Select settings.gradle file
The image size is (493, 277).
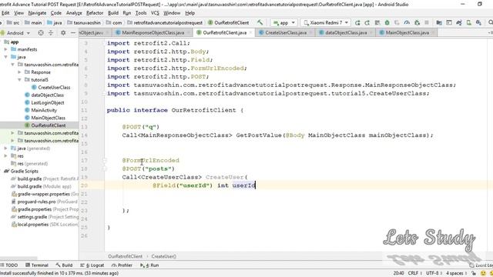tap(32, 217)
